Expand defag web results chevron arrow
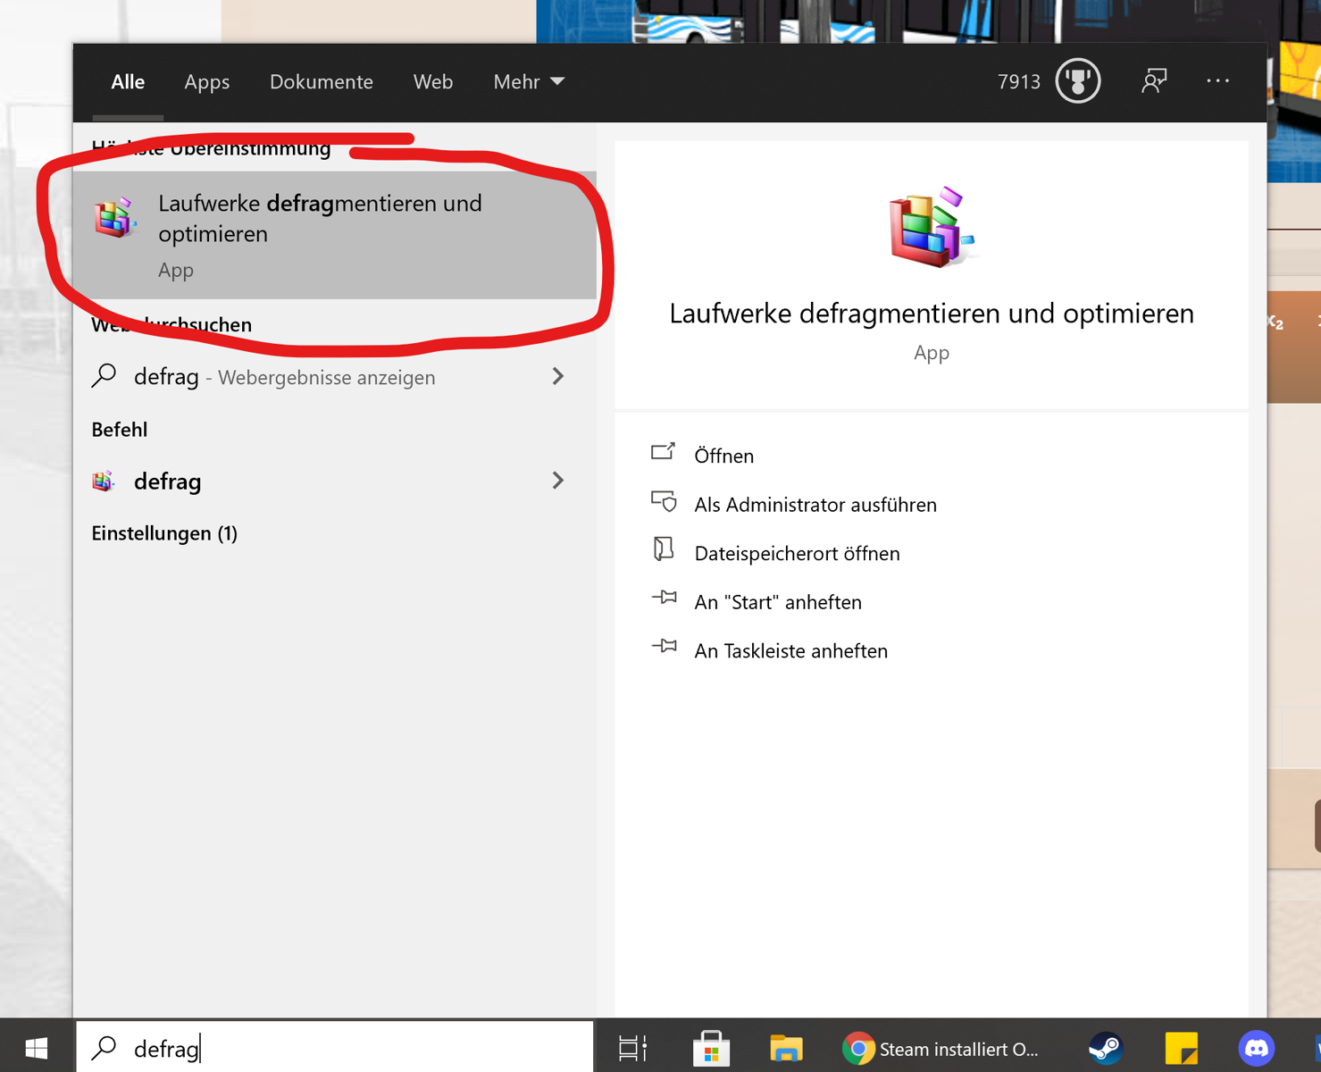 [558, 376]
